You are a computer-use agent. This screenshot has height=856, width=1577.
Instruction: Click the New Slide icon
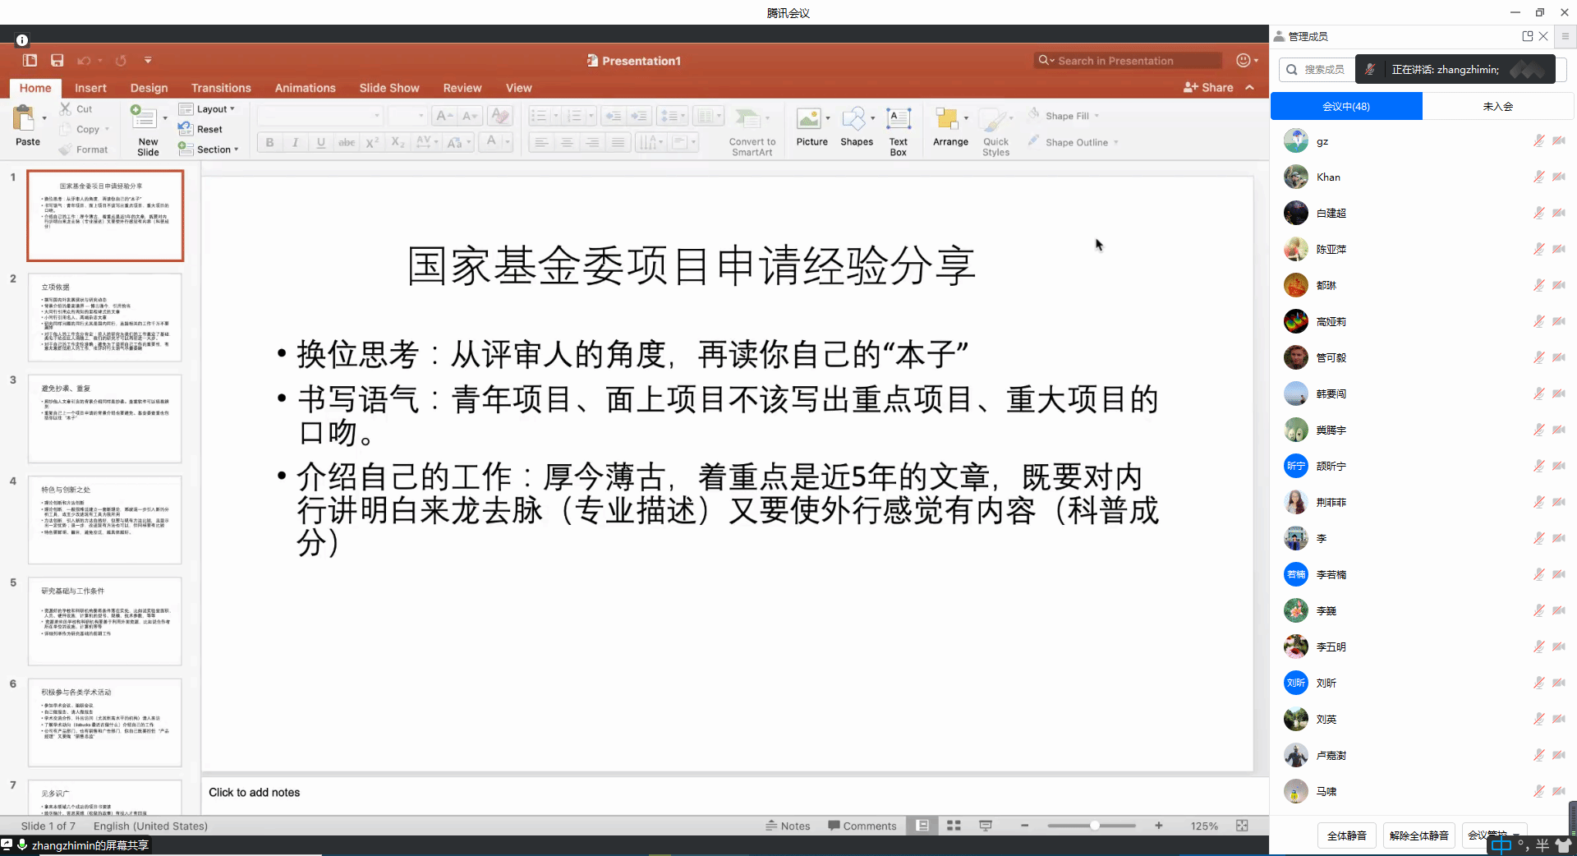[x=145, y=119]
